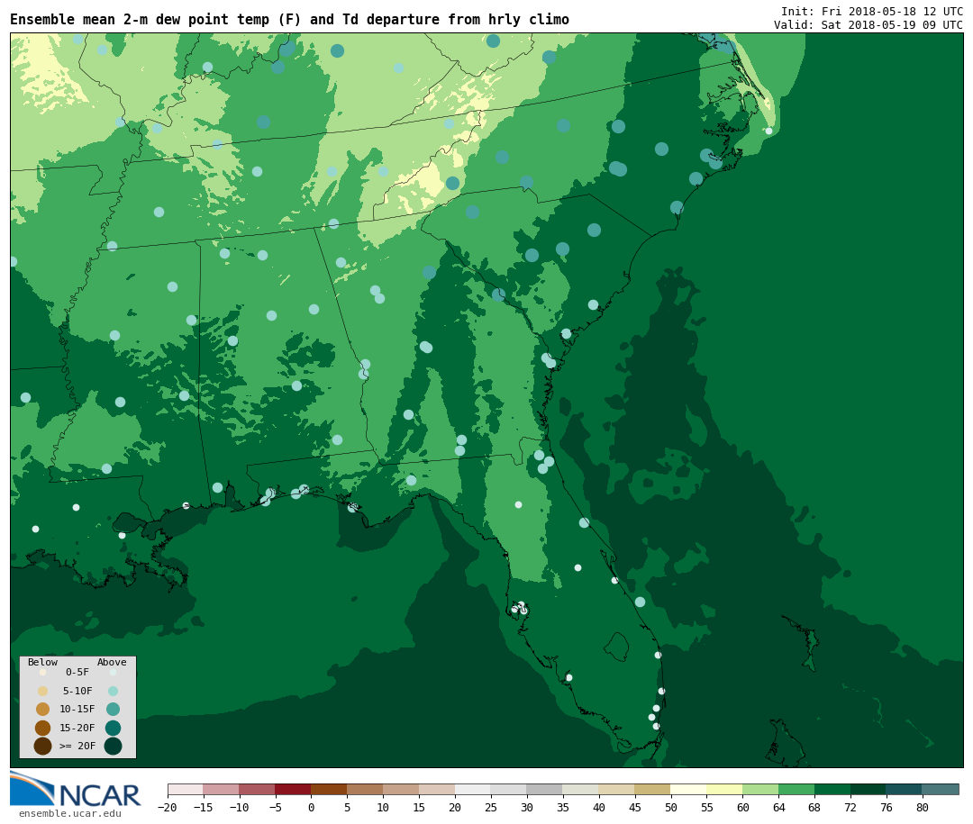Viewport: 973px width, 824px height.
Task: Click the below 5-10F tan legend circle
Action: click(x=43, y=691)
